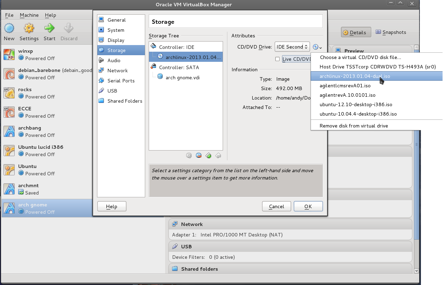Click the System category icon
This screenshot has width=445, height=285.
tap(101, 30)
